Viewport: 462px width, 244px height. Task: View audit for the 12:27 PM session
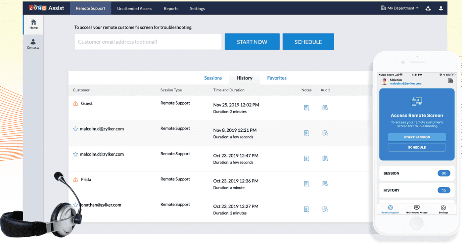pyautogui.click(x=325, y=209)
